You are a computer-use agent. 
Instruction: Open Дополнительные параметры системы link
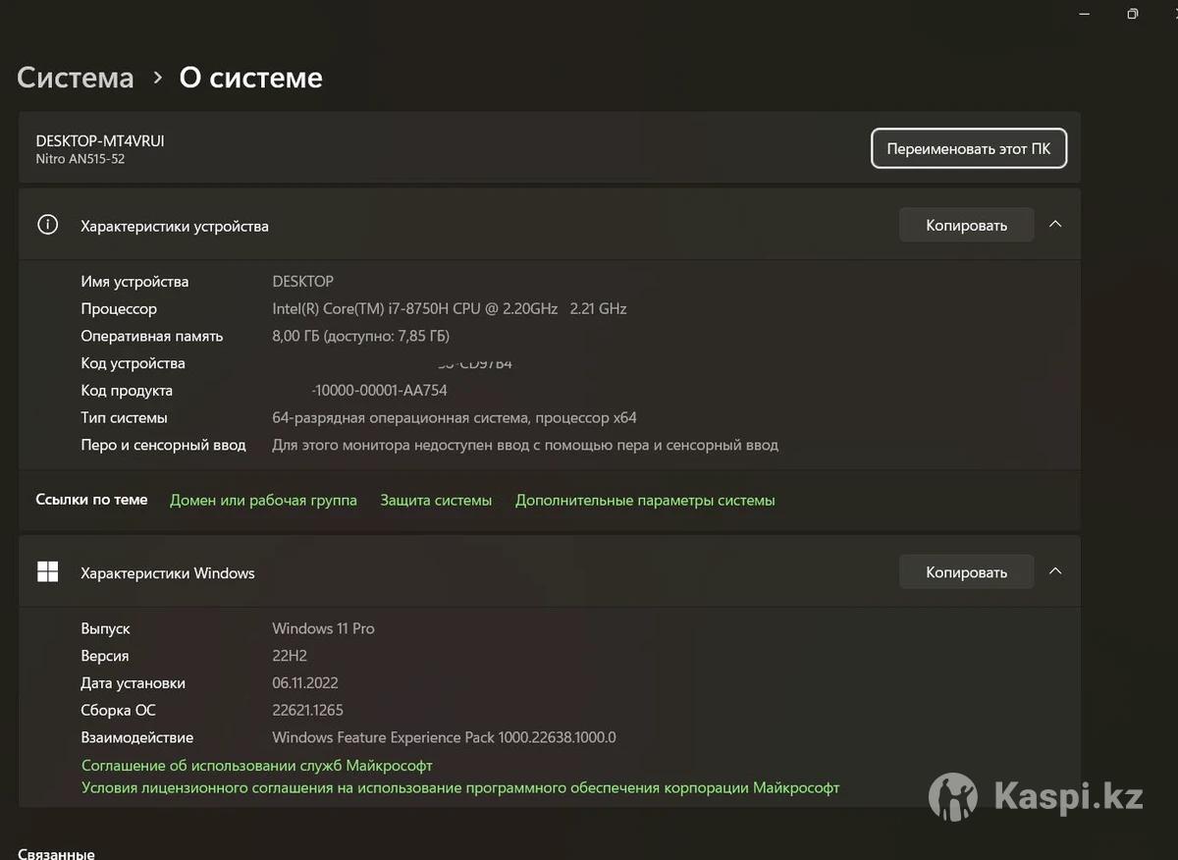point(645,500)
